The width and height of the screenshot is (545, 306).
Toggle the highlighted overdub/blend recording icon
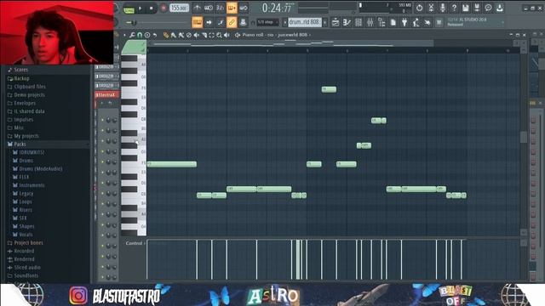point(232,8)
